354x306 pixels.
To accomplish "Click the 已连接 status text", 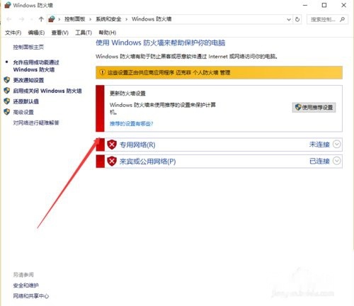I will pos(319,161).
